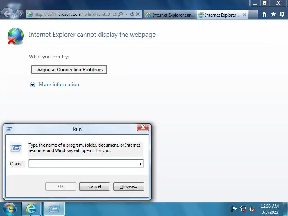This screenshot has width=288, height=216.
Task: Stop loading with the address bar X
Action: (138, 14)
